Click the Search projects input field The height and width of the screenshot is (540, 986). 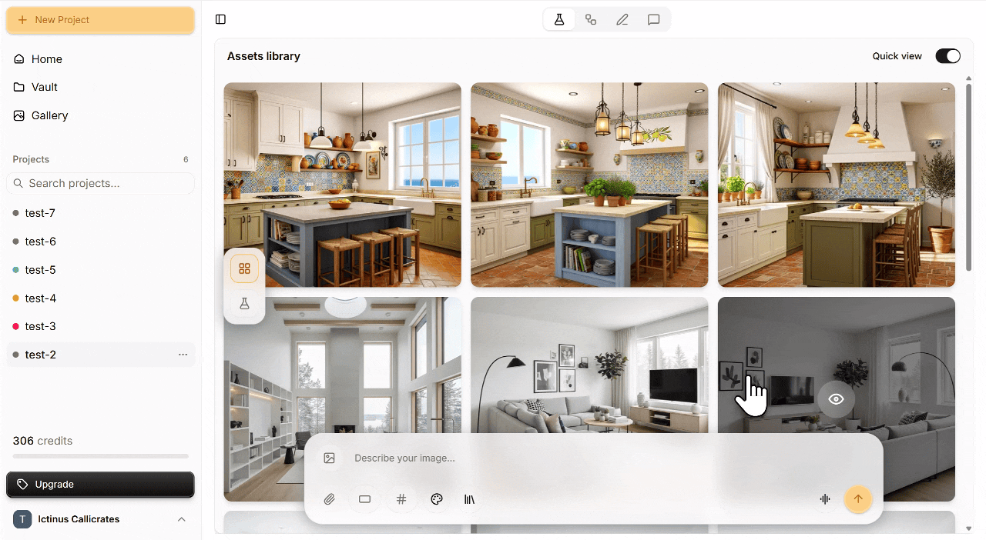tap(100, 183)
